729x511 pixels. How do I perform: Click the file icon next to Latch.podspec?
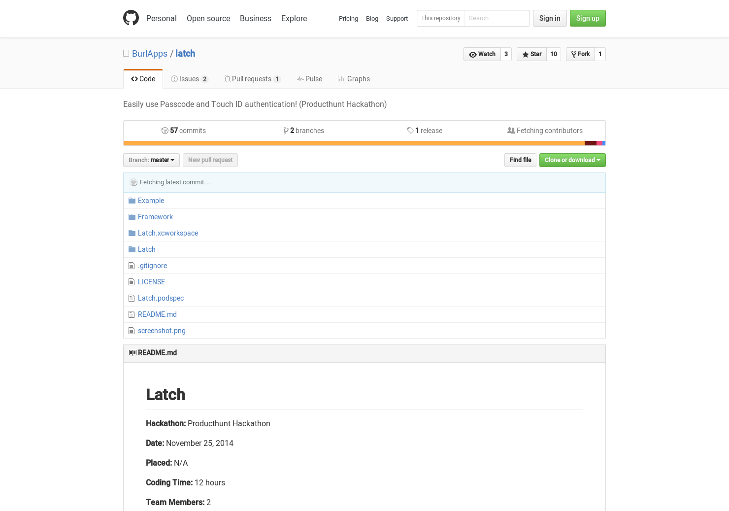click(x=132, y=298)
